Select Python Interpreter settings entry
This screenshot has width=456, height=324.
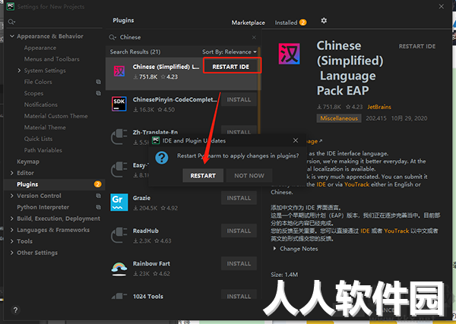pyautogui.click(x=43, y=207)
